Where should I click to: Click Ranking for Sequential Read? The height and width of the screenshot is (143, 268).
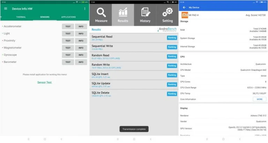point(172,38)
